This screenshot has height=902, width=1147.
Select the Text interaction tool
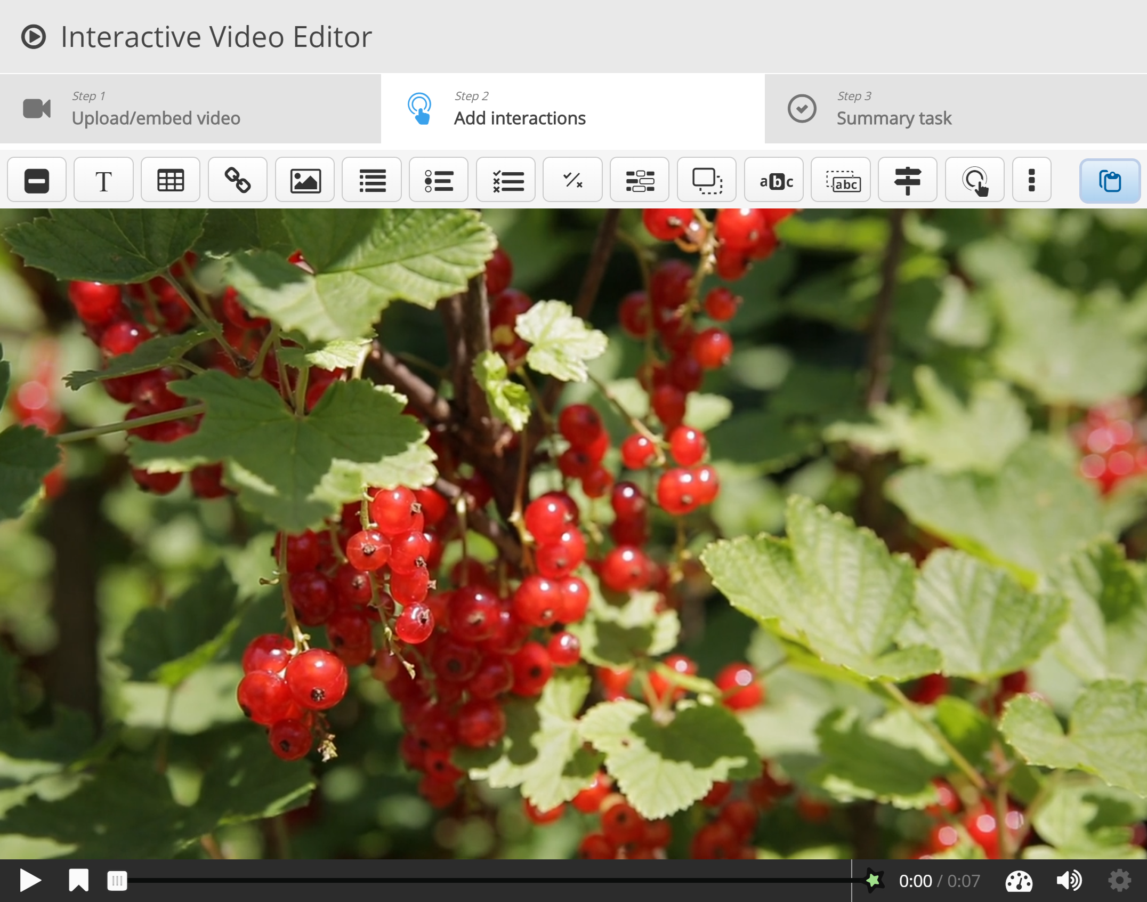[x=103, y=181]
